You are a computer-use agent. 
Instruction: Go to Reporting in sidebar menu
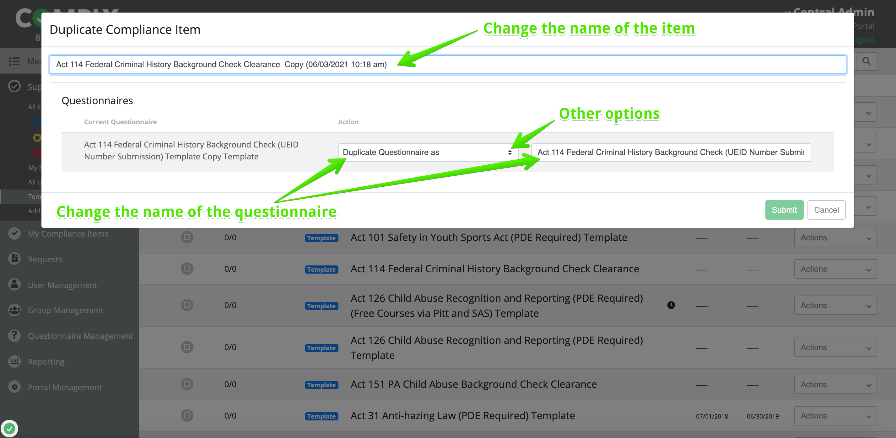coord(46,361)
